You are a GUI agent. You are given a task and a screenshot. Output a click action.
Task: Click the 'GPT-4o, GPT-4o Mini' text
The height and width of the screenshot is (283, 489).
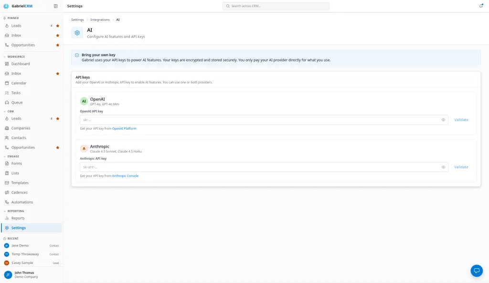pyautogui.click(x=105, y=104)
